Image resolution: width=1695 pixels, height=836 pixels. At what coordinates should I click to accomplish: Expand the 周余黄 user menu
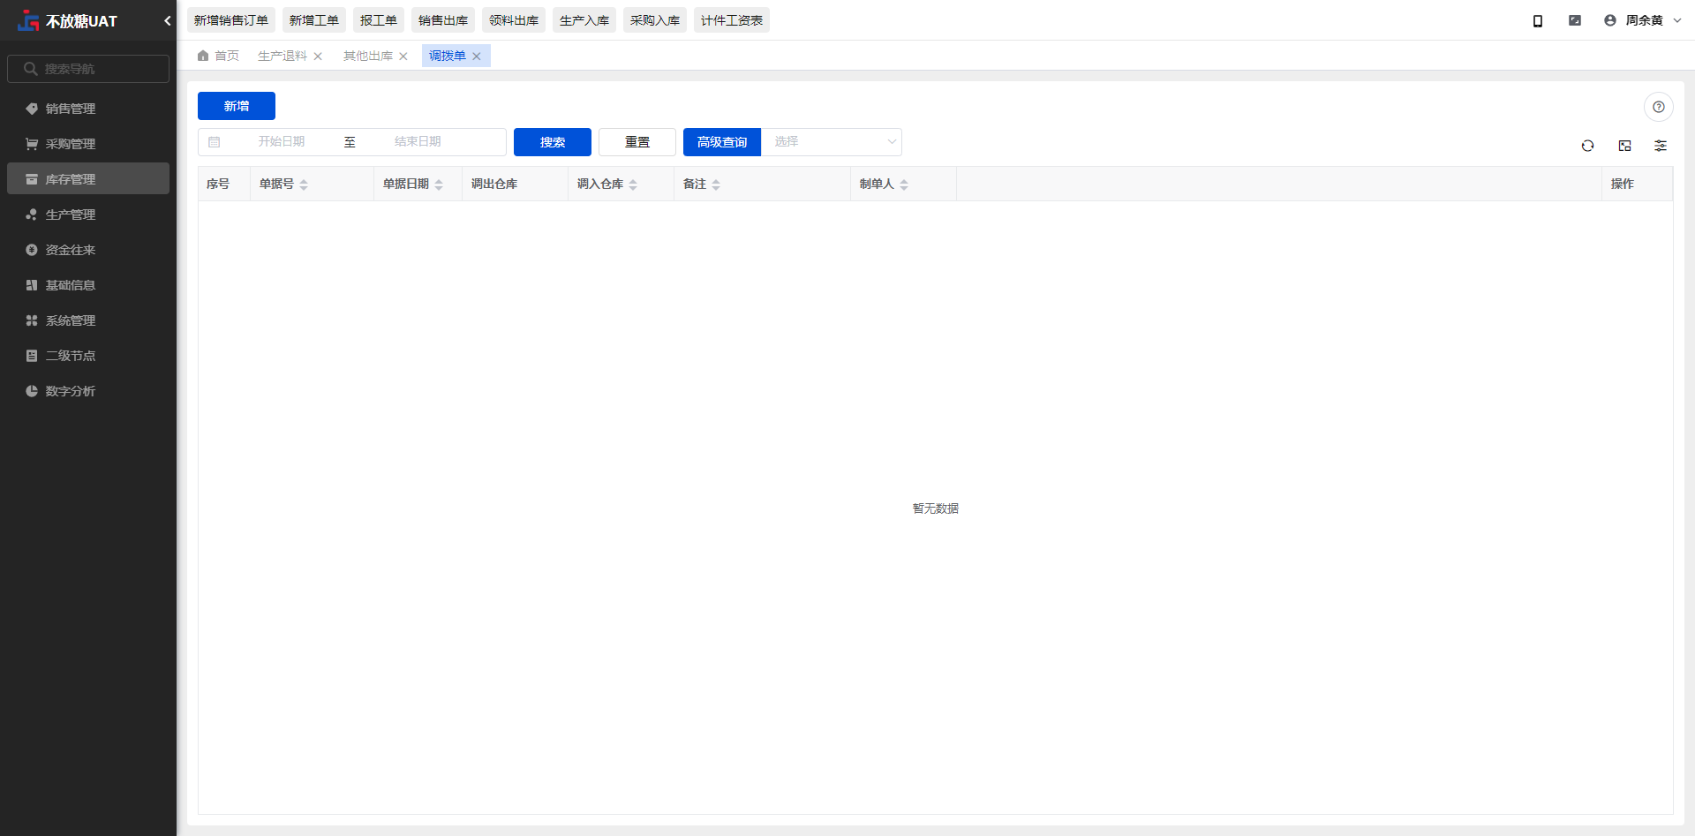point(1643,20)
